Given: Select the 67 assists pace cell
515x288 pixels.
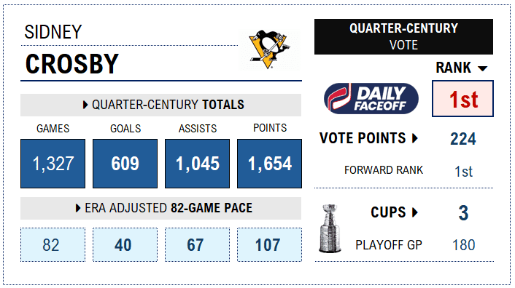Looking at the screenshot, I should pyautogui.click(x=198, y=245).
